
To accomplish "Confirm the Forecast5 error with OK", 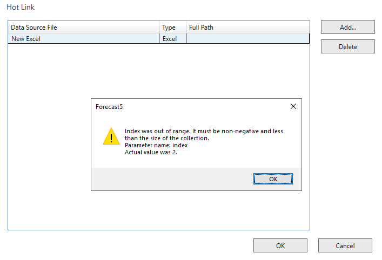I will click(x=273, y=179).
